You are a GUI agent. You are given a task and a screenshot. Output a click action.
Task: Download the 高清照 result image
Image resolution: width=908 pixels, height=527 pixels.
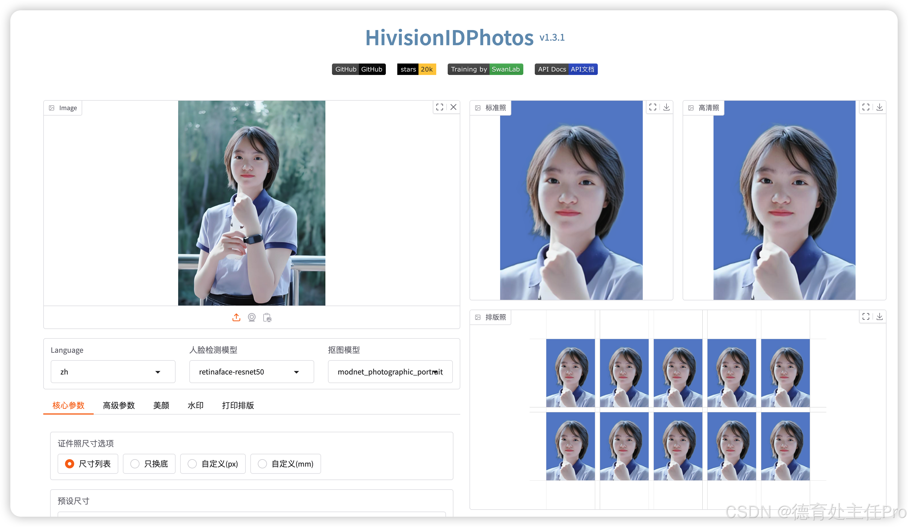pyautogui.click(x=880, y=107)
